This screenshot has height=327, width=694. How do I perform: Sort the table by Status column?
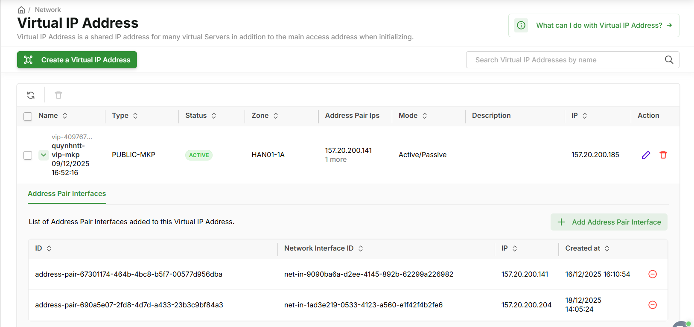[x=214, y=116]
